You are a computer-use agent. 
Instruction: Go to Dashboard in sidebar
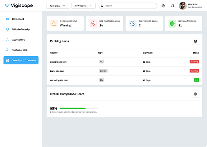pos(18,19)
